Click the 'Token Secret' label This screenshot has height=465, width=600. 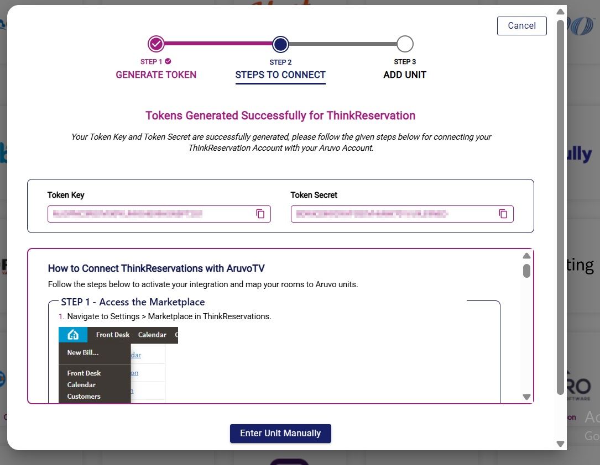[x=314, y=195]
